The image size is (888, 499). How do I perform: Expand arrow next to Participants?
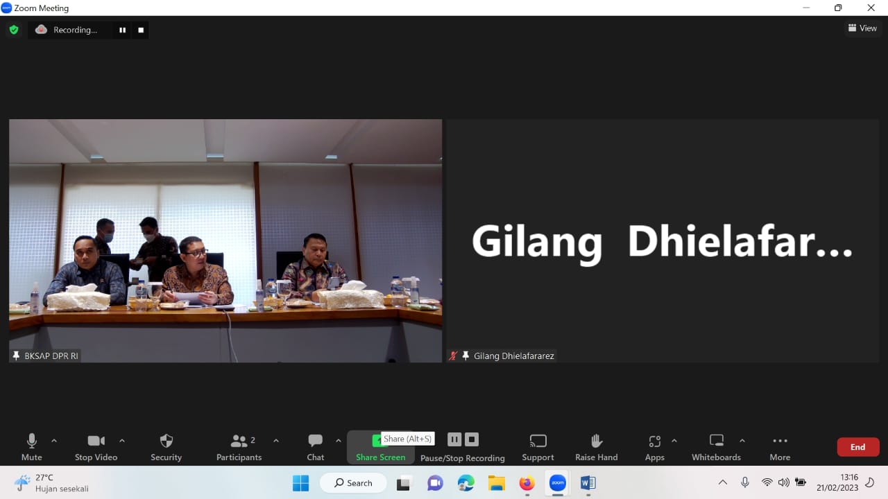click(276, 441)
